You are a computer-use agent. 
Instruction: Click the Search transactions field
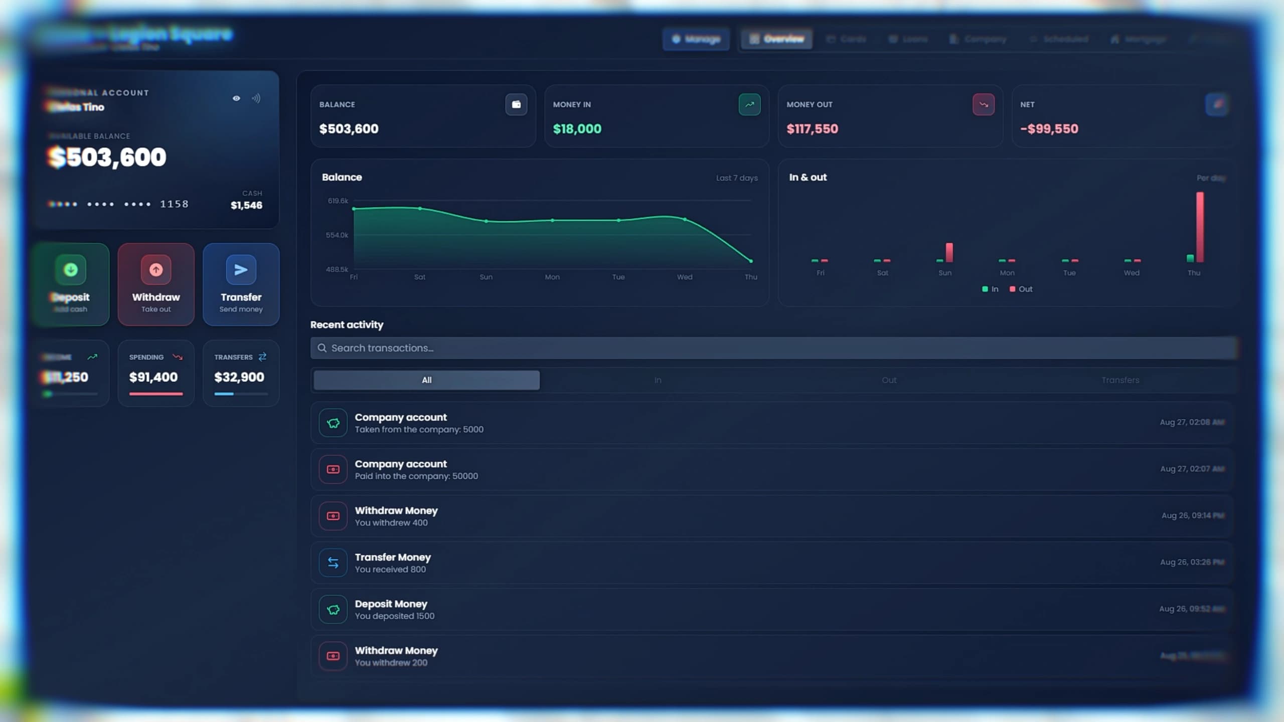774,348
